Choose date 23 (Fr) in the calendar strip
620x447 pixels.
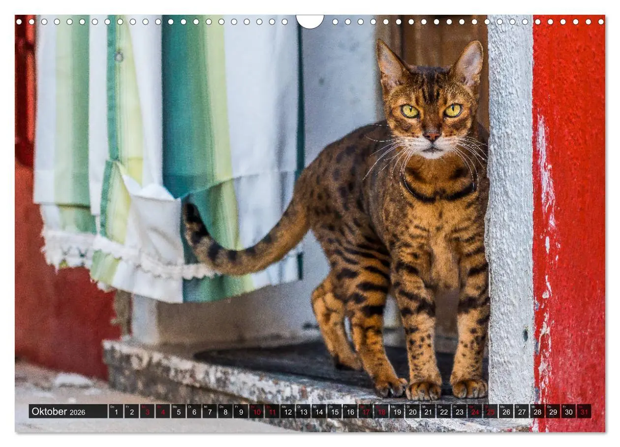[460, 412]
